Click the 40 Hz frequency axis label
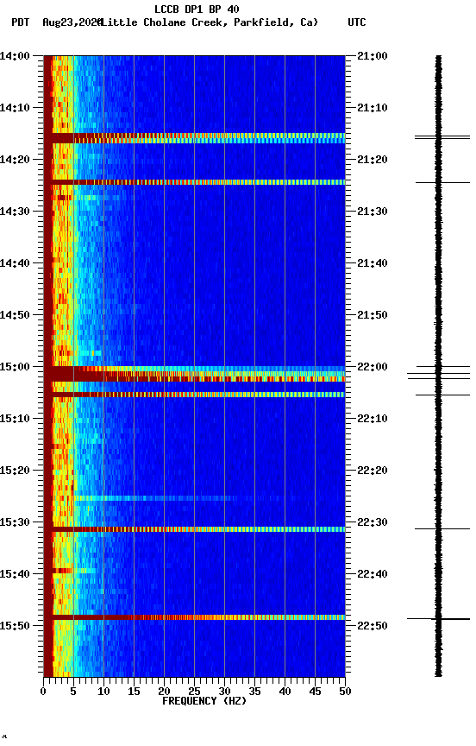 pos(285,692)
